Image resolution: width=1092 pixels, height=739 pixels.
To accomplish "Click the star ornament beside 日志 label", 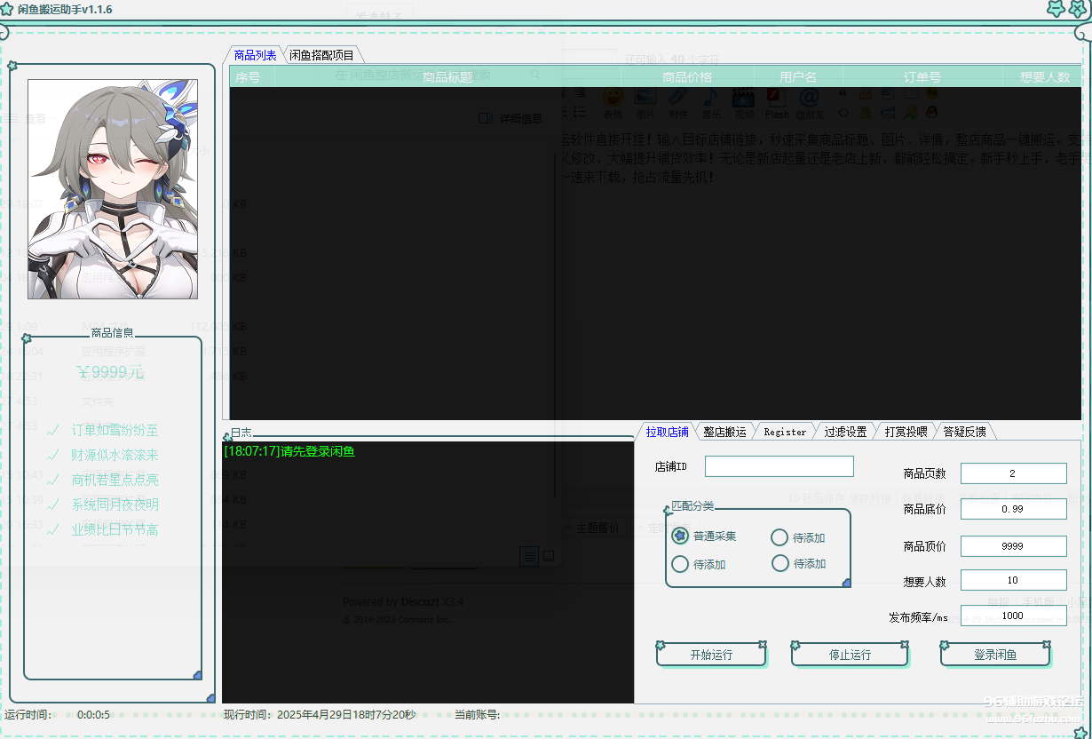I will coord(227,438).
